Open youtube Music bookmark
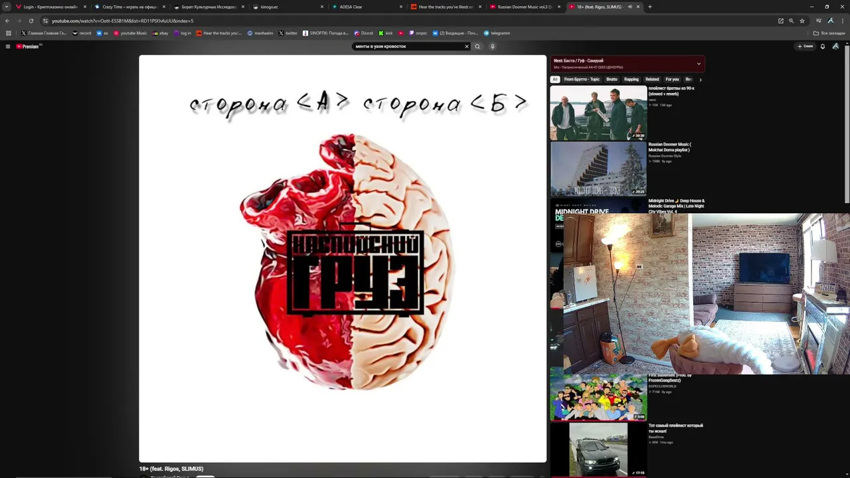This screenshot has width=850, height=478. click(130, 33)
